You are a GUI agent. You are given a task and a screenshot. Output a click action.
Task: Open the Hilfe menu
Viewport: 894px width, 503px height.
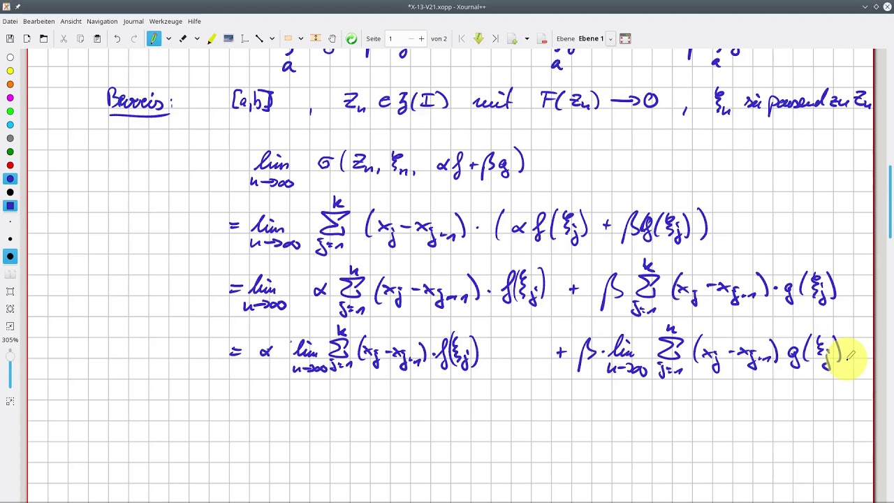click(x=194, y=21)
